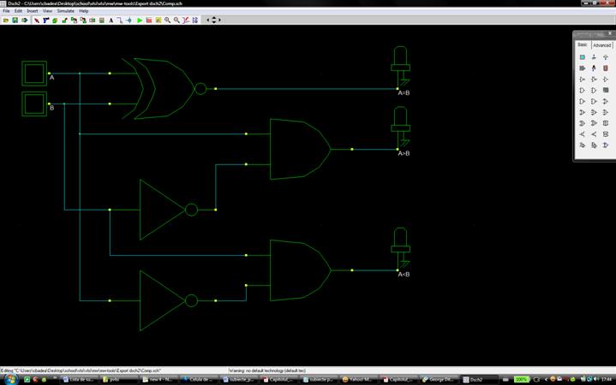Pick the red display symbol in the palette
This screenshot has width=616, height=385.
(x=606, y=68)
